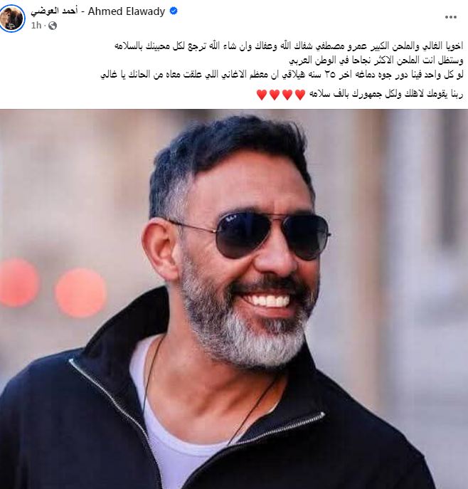Screen dimensions: 468x489
Task: Click the rightmost red heart emoji
Action: coord(300,95)
